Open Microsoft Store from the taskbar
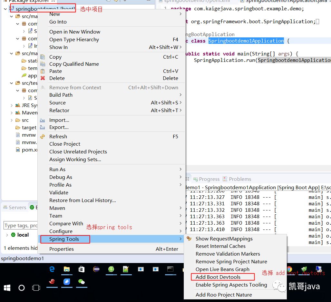 pyautogui.click(x=82, y=269)
